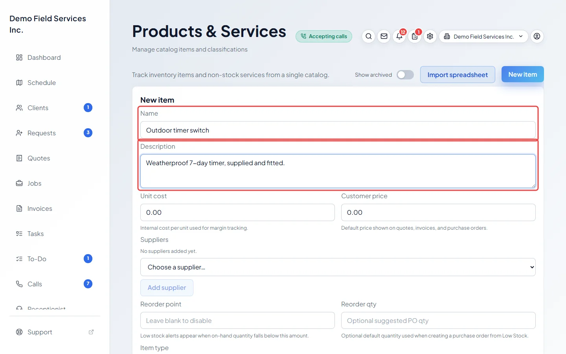Click the Name input field

tap(338, 130)
